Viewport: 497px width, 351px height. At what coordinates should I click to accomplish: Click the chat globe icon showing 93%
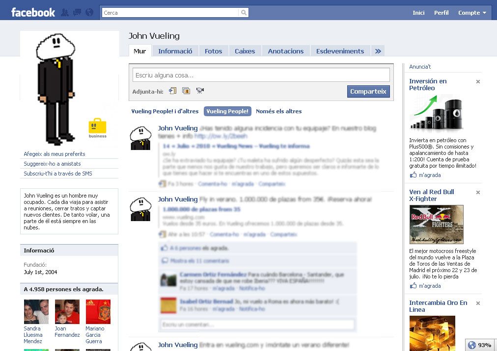point(472,345)
